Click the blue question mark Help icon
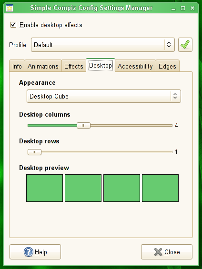The height and width of the screenshot is (269, 202). pos(28,252)
